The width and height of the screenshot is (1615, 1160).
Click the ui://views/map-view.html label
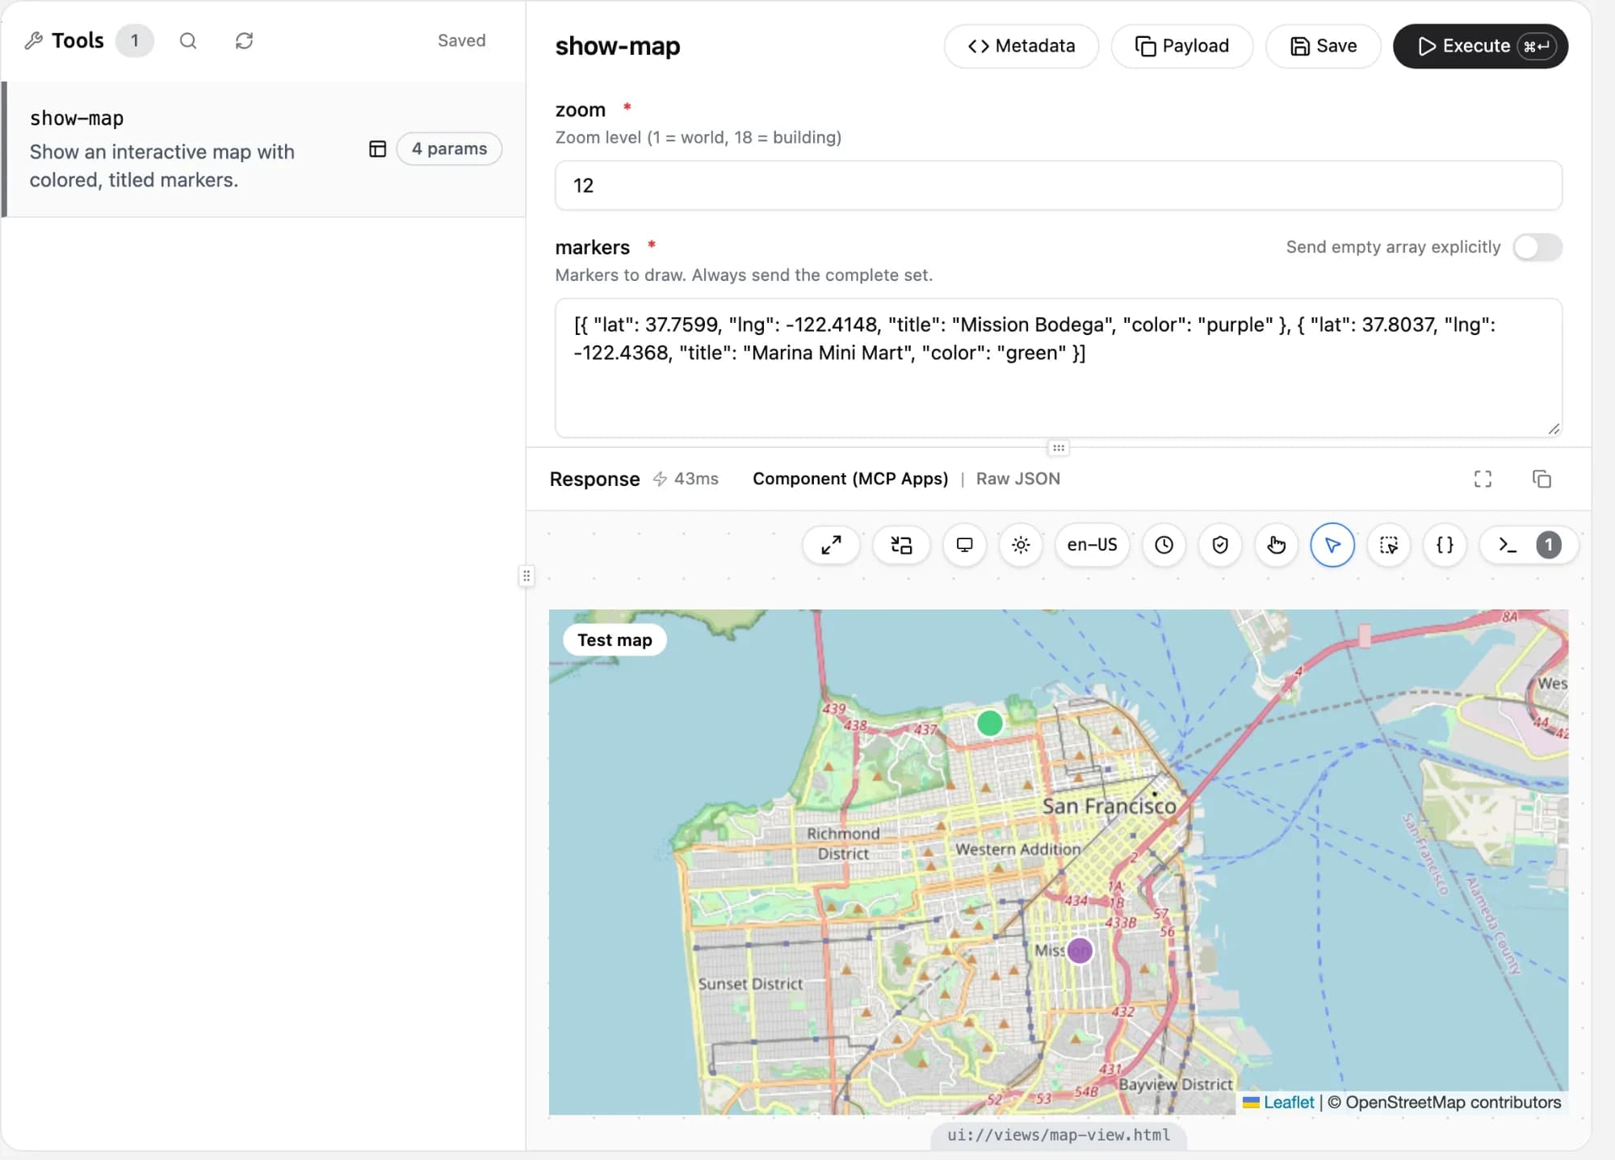1059,1135
